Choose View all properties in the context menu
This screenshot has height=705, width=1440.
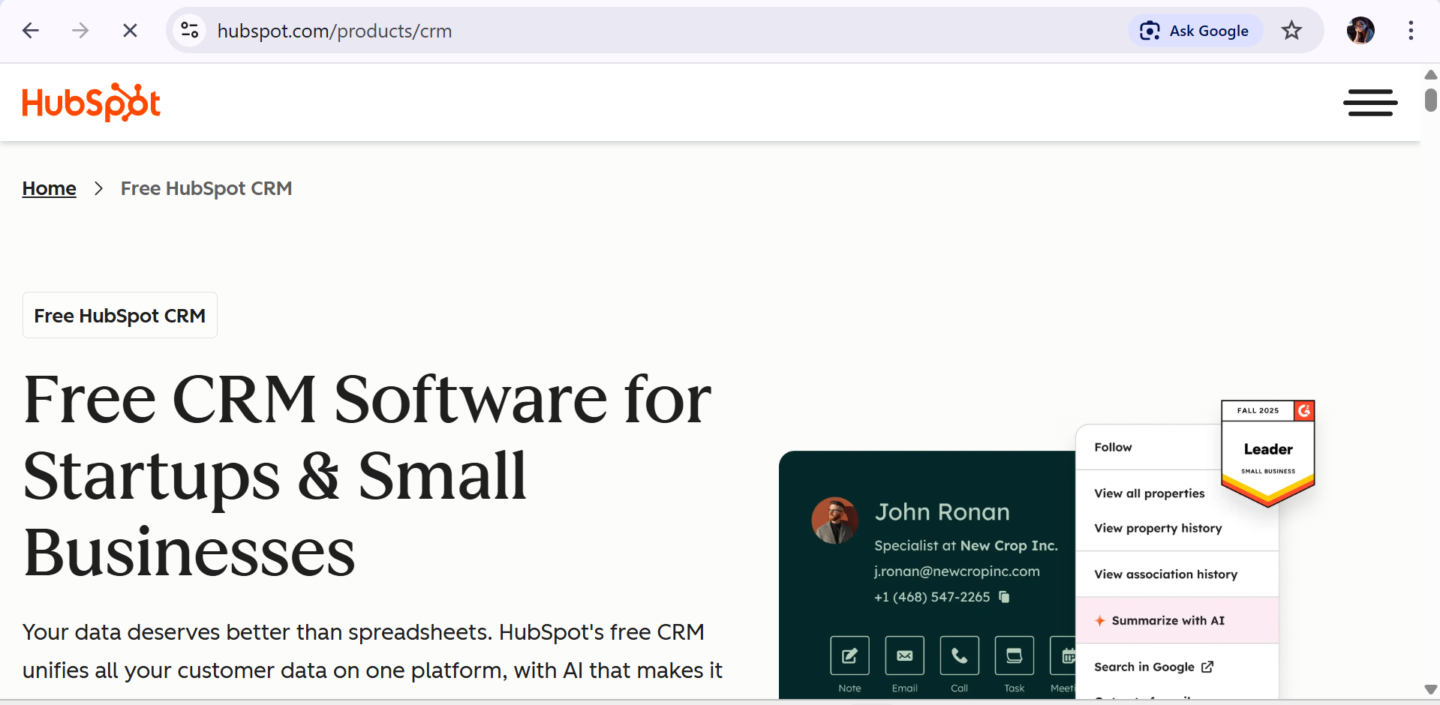tap(1149, 493)
